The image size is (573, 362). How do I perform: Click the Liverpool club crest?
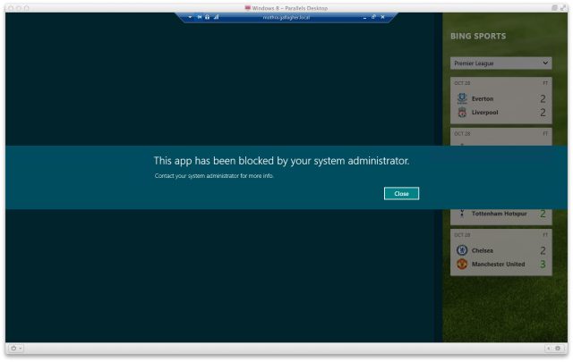tap(462, 113)
